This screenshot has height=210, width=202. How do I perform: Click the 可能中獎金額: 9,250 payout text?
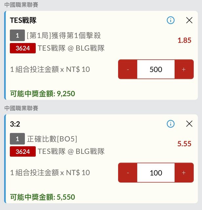pyautogui.click(x=43, y=94)
